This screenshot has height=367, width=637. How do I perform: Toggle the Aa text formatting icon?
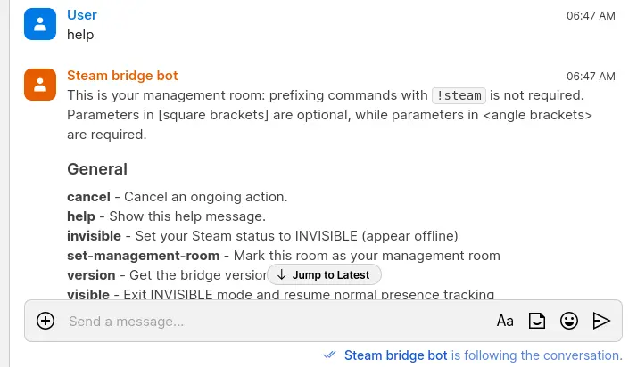coord(505,321)
